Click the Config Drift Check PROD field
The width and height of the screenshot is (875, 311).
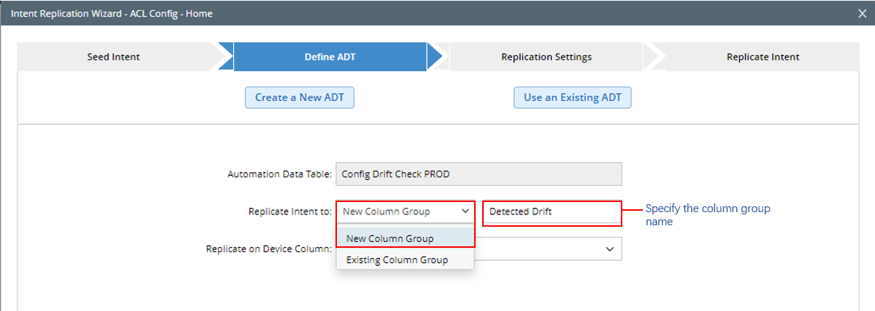(x=479, y=174)
